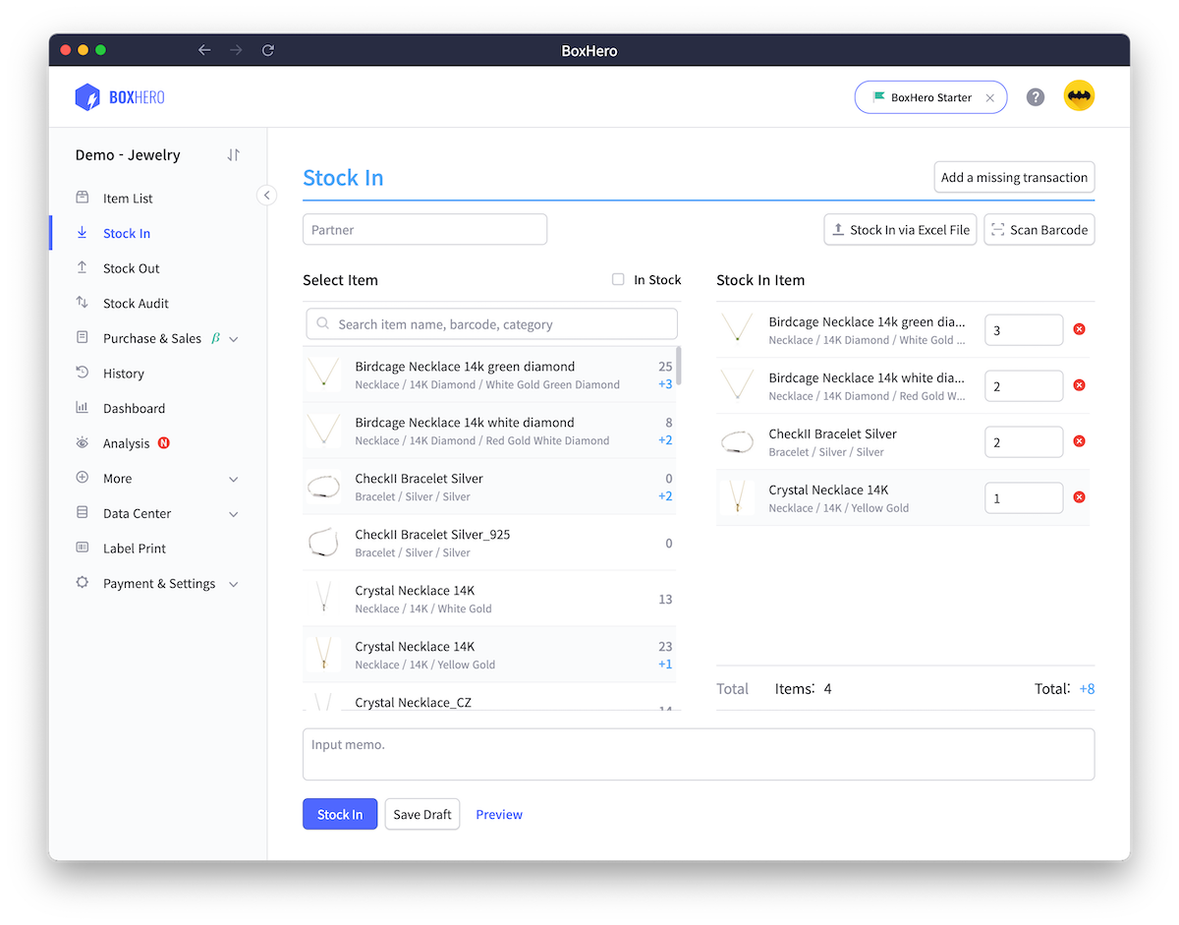Expand Payment & Settings options
1179x925 pixels.
click(x=159, y=583)
